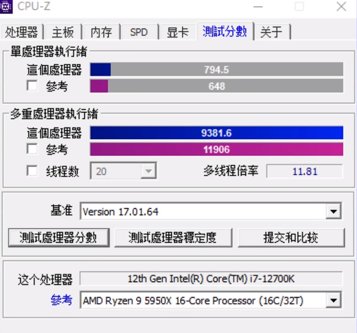Screen dimensions: 357x333
Task: Minimize the CPU-Z window
Action: (258, 7)
